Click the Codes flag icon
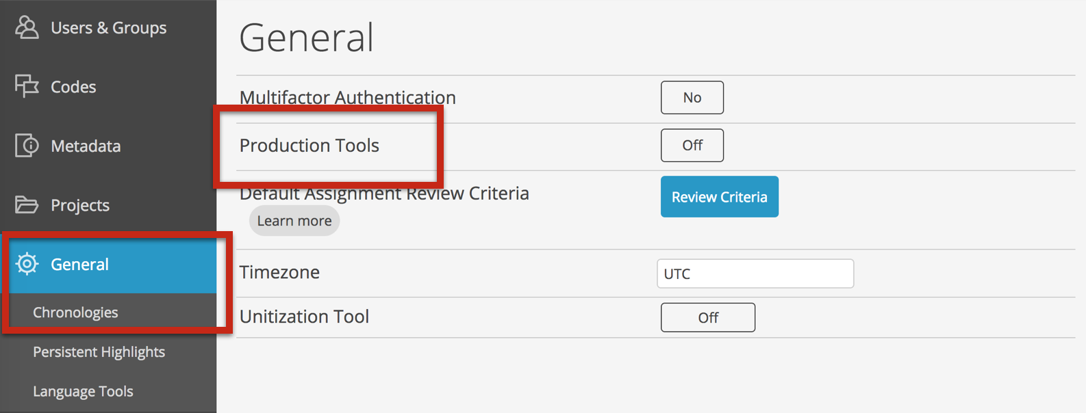This screenshot has width=1086, height=413. coord(27,86)
